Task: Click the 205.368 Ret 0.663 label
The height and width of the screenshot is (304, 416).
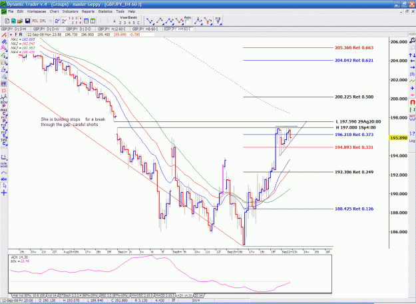Action: [354, 48]
